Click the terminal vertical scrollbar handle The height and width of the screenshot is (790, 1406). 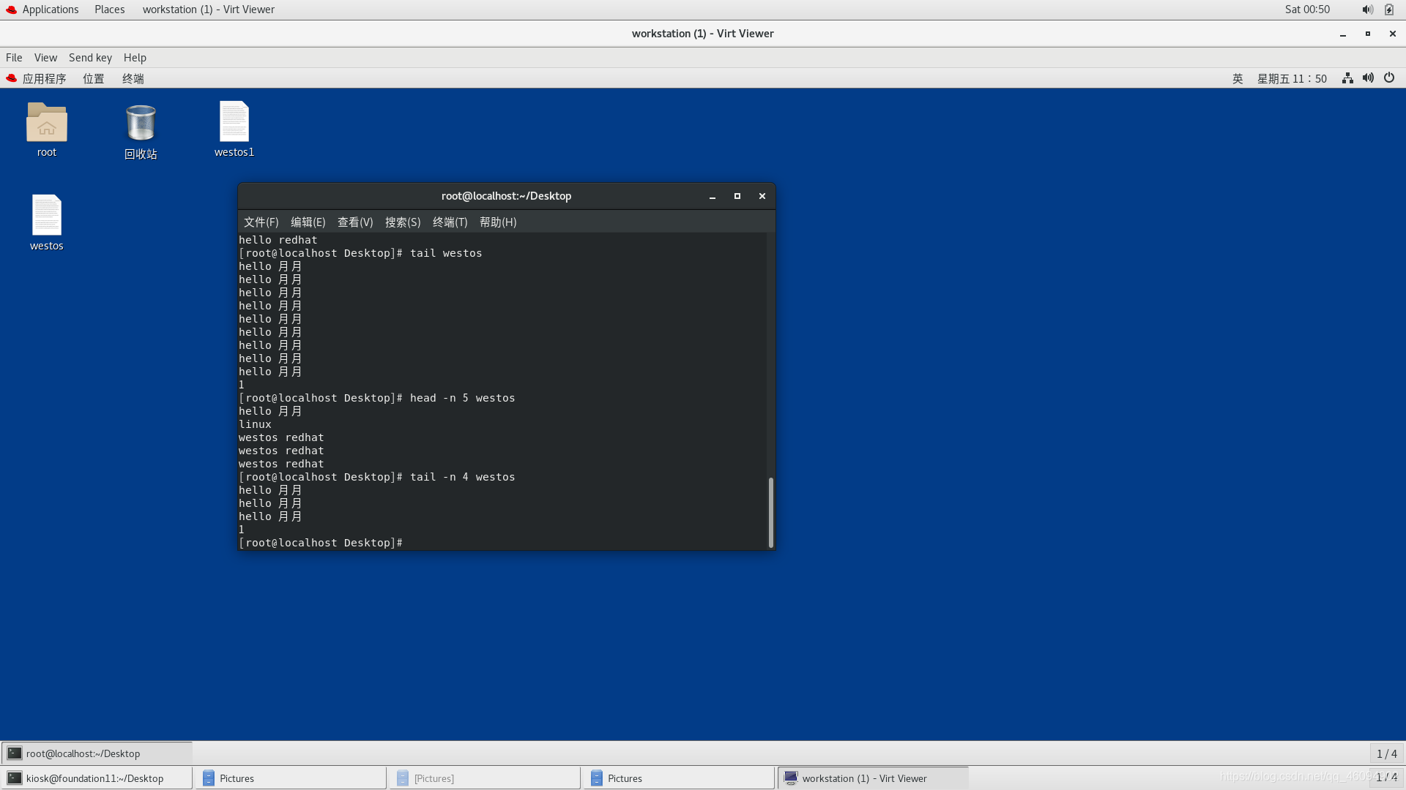tap(770, 512)
